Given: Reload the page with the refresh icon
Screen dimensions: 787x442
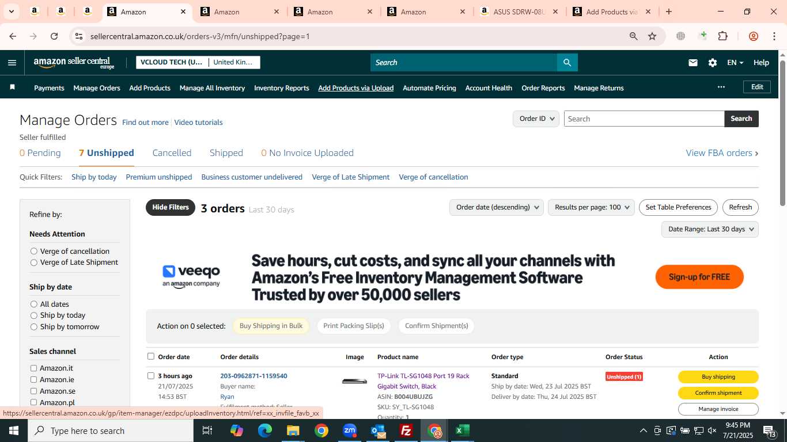Looking at the screenshot, I should coord(54,36).
